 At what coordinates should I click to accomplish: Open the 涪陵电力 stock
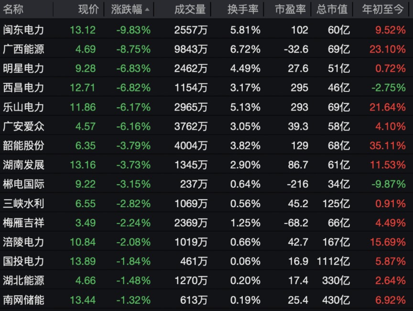23,242
